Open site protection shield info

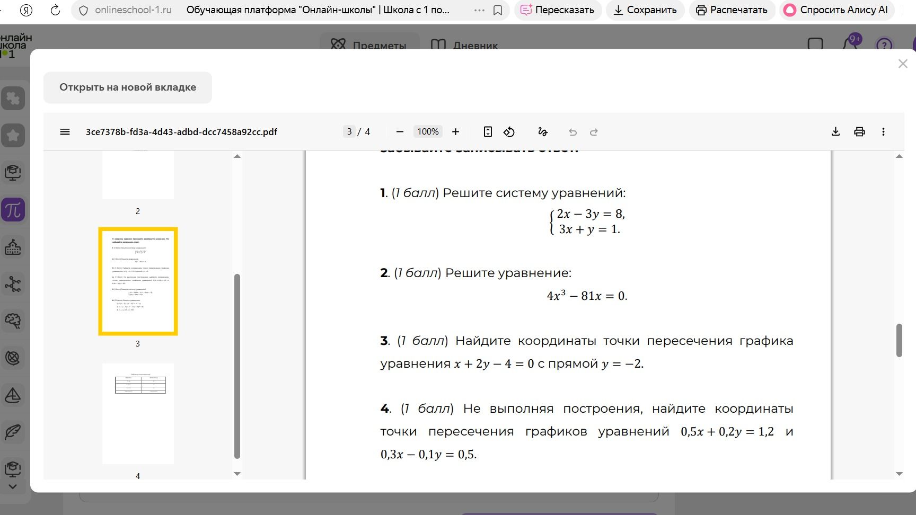click(83, 10)
